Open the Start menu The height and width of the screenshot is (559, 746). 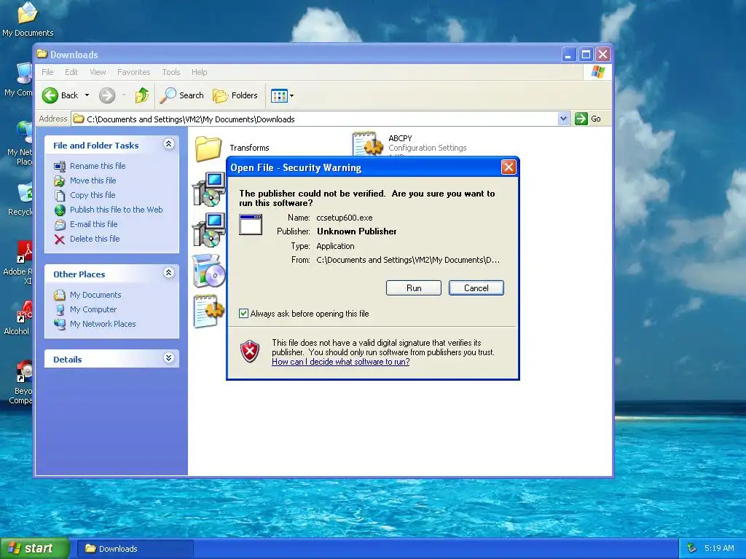(x=35, y=549)
